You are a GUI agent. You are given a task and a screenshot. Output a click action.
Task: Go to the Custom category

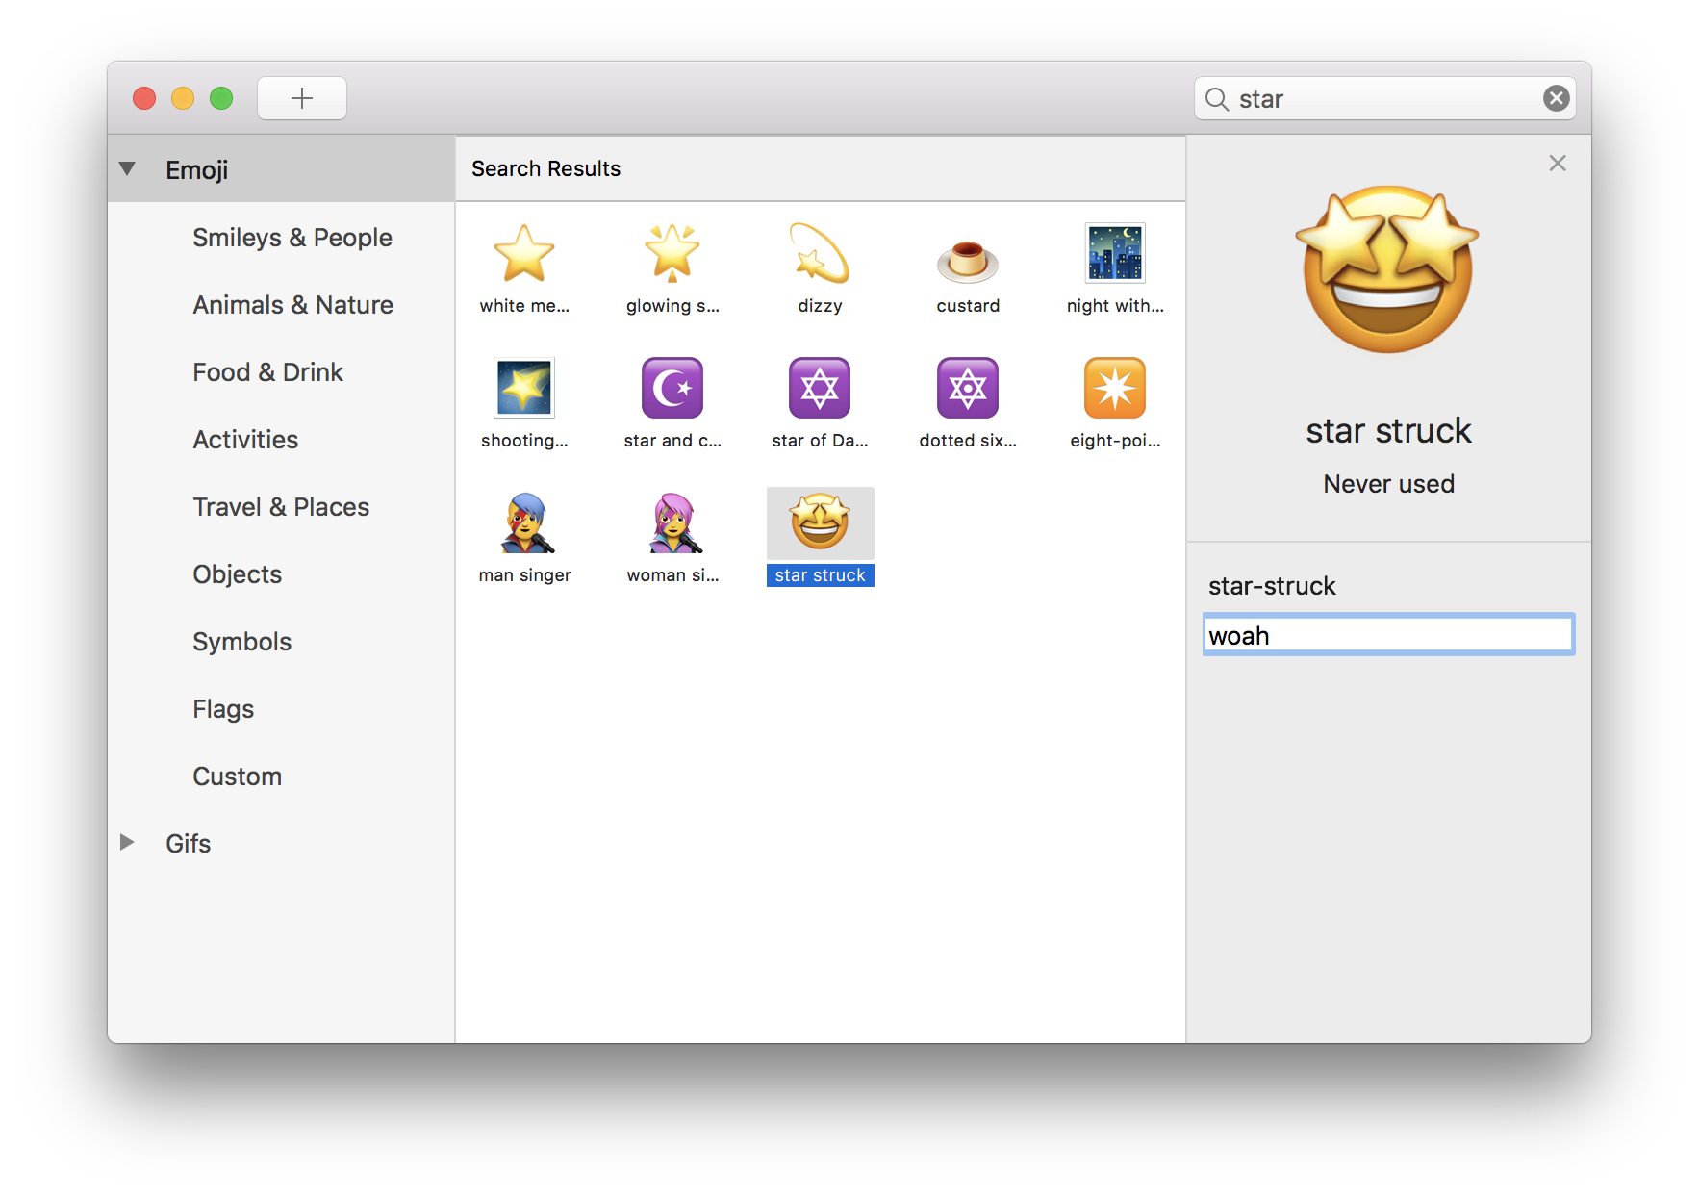pyautogui.click(x=237, y=777)
